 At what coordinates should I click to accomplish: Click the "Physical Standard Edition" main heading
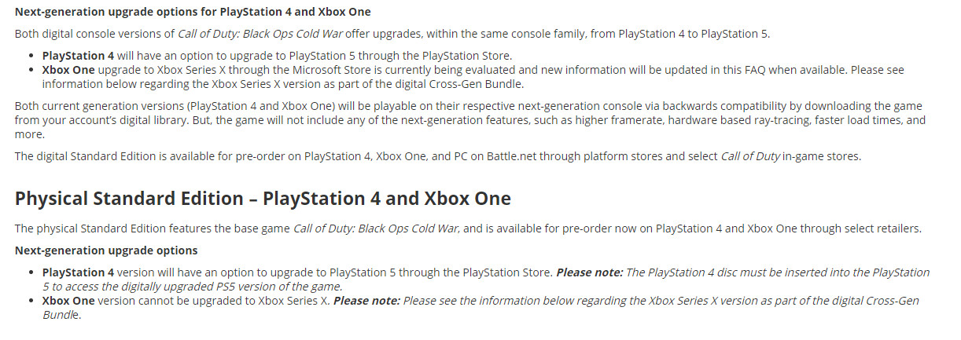tap(263, 199)
